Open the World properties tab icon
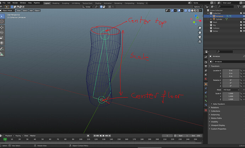 (206, 79)
